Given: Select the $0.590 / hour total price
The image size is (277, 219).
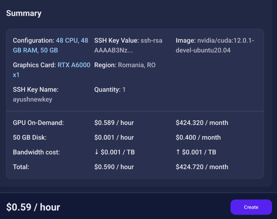Looking at the screenshot, I should click(x=114, y=167).
